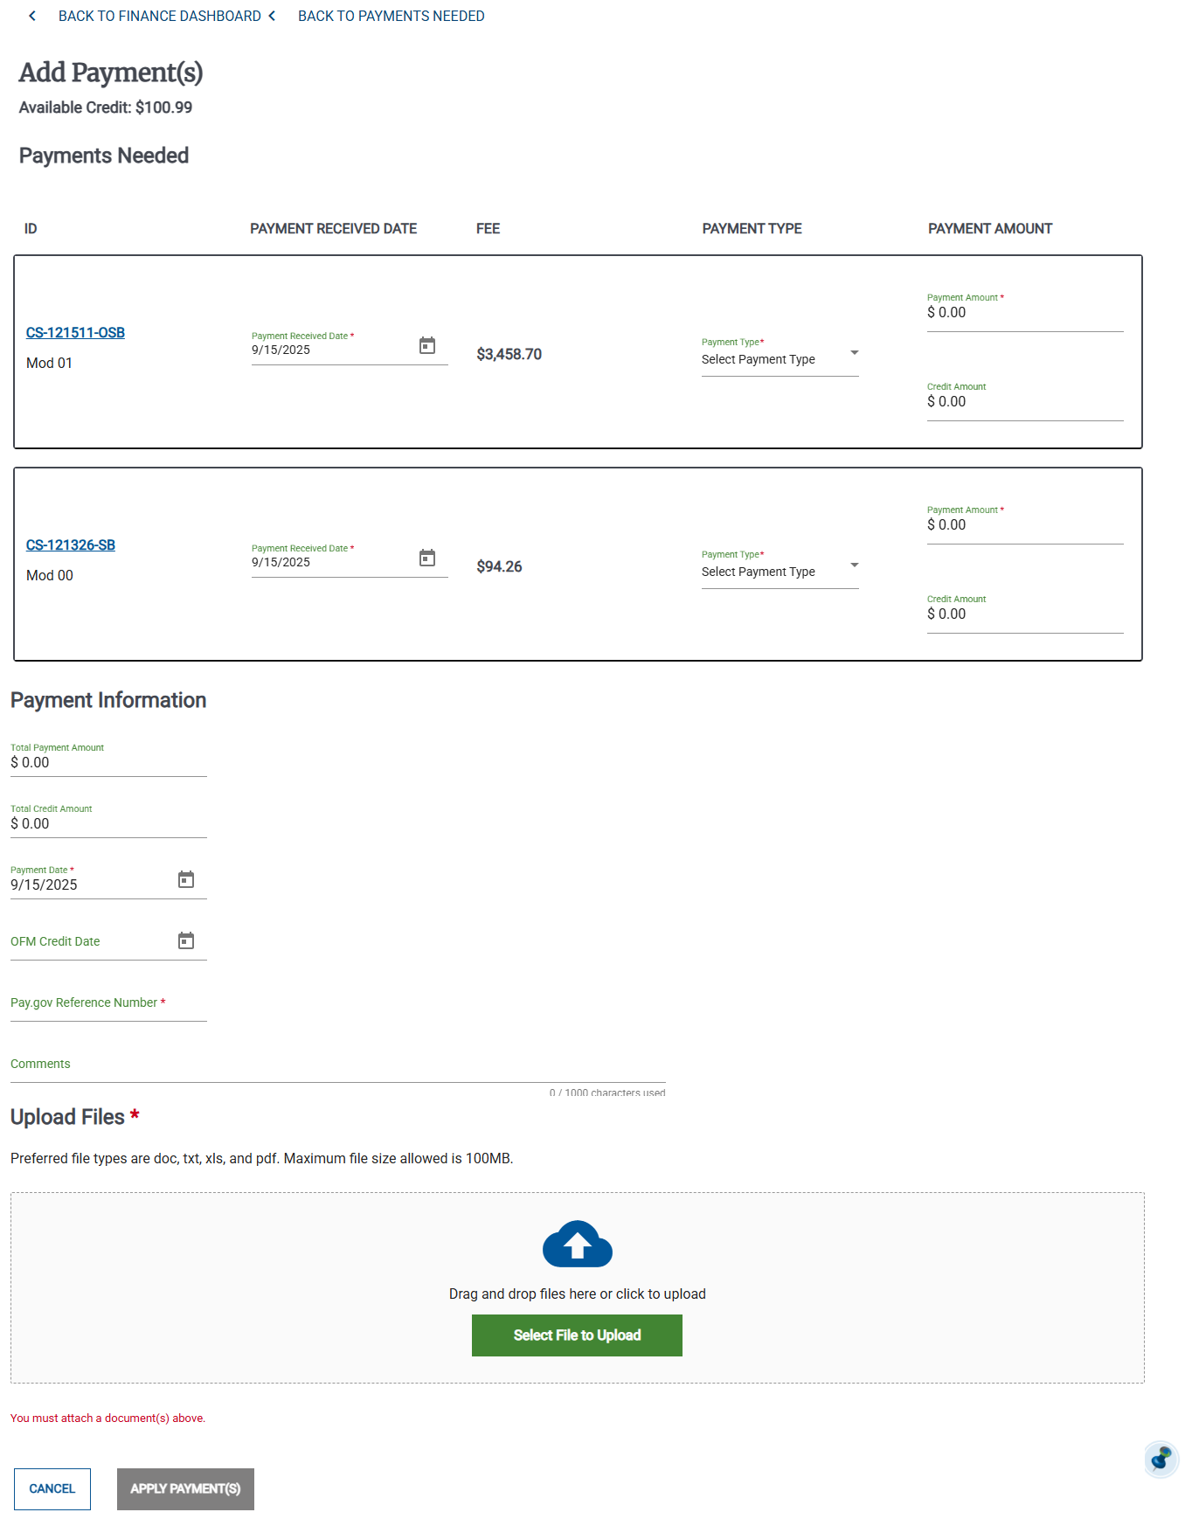This screenshot has width=1185, height=1526.
Task: Edit Payment Amount for CS-121511-OSB
Action: tap(1025, 312)
